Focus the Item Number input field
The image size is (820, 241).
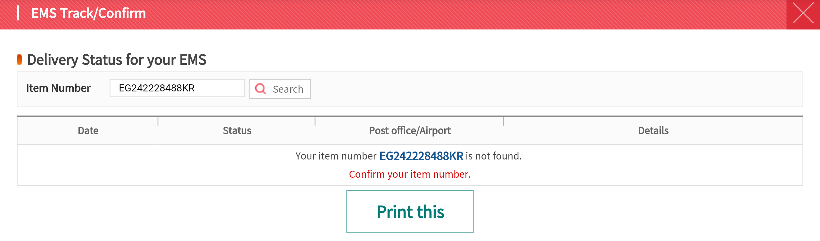(177, 88)
